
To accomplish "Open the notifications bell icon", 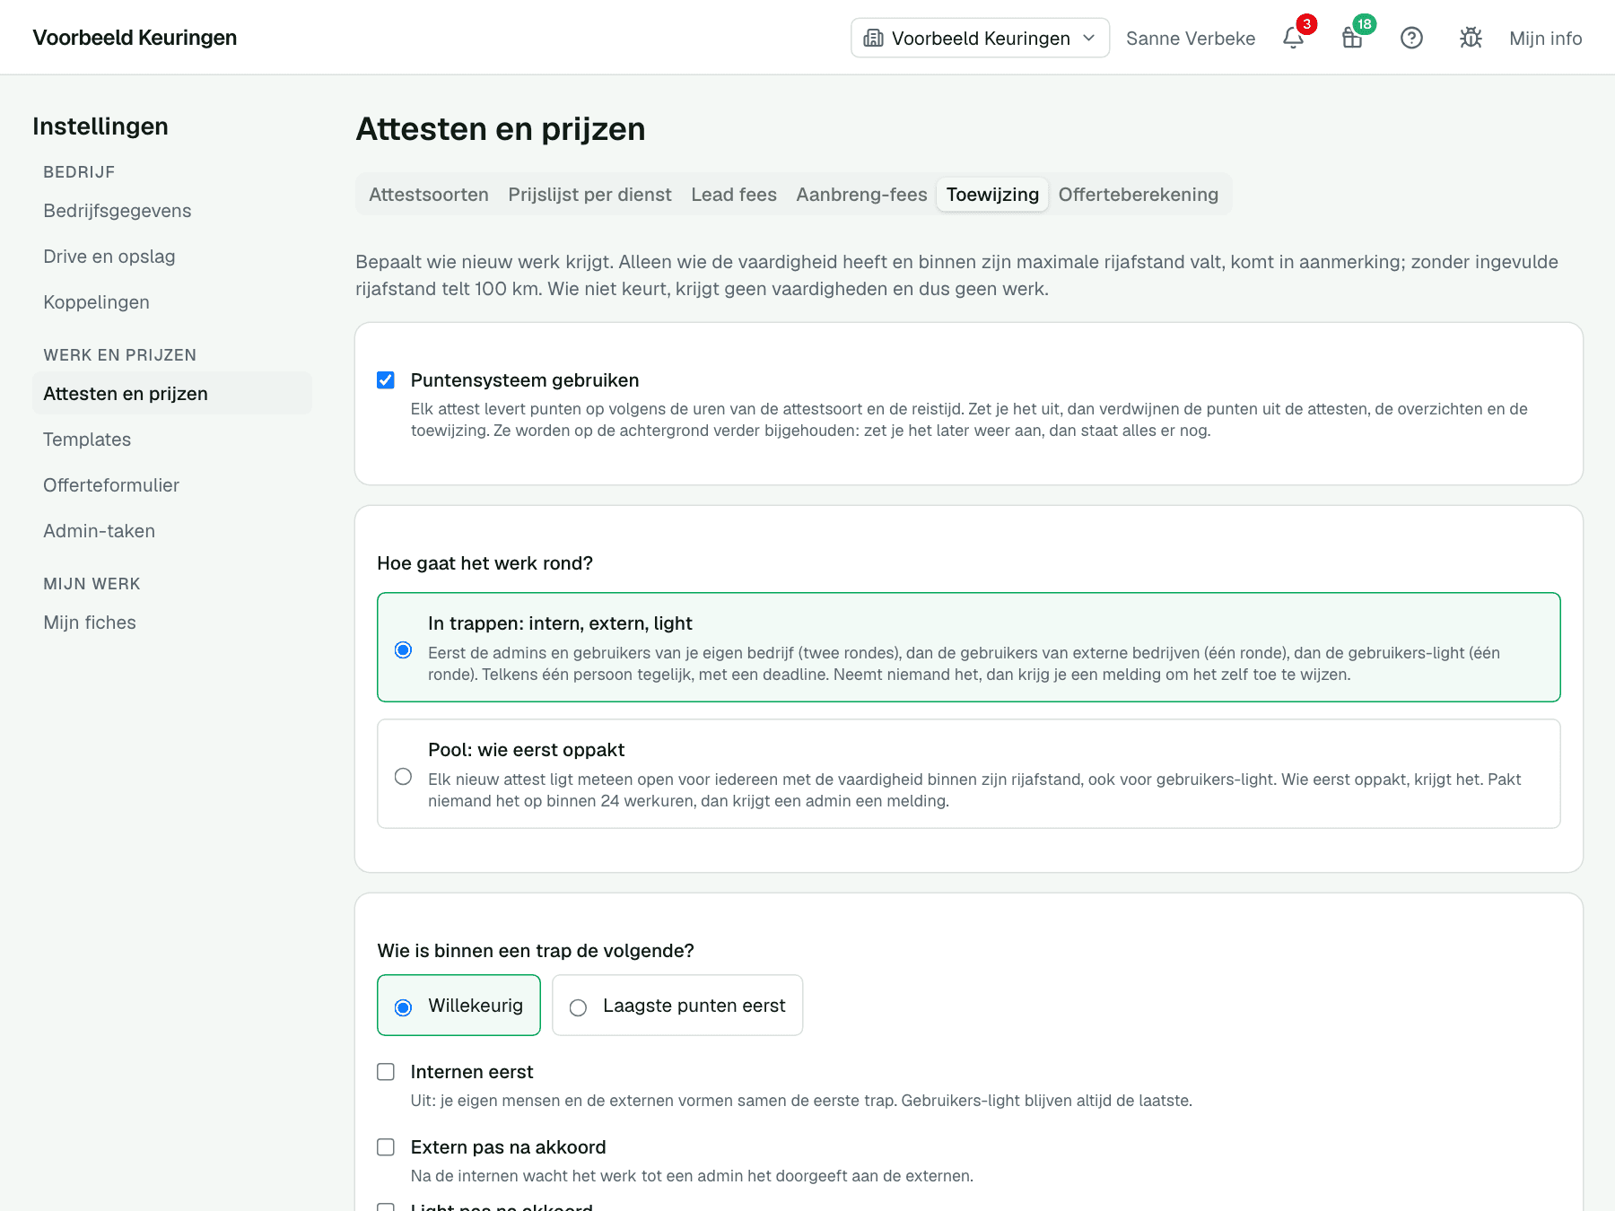I will pyautogui.click(x=1293, y=38).
